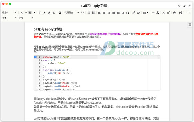Apply subscript formatting

tap(164, 13)
